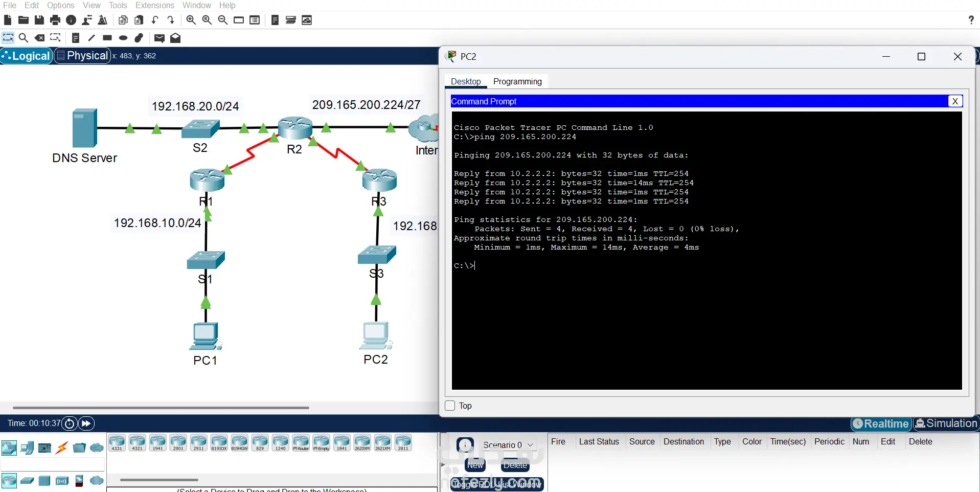The image size is (980, 492).
Task: Enable the Top checkbox in PC2 window
Action: tap(450, 406)
